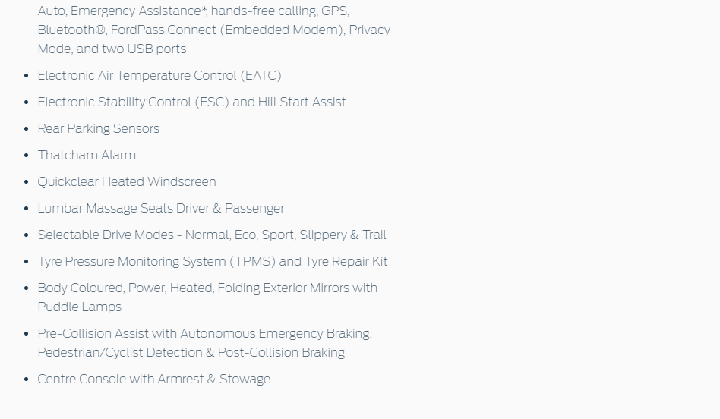This screenshot has height=419, width=720.
Task: Click the Emergency Assistance hands-free calling line
Action: [194, 11]
